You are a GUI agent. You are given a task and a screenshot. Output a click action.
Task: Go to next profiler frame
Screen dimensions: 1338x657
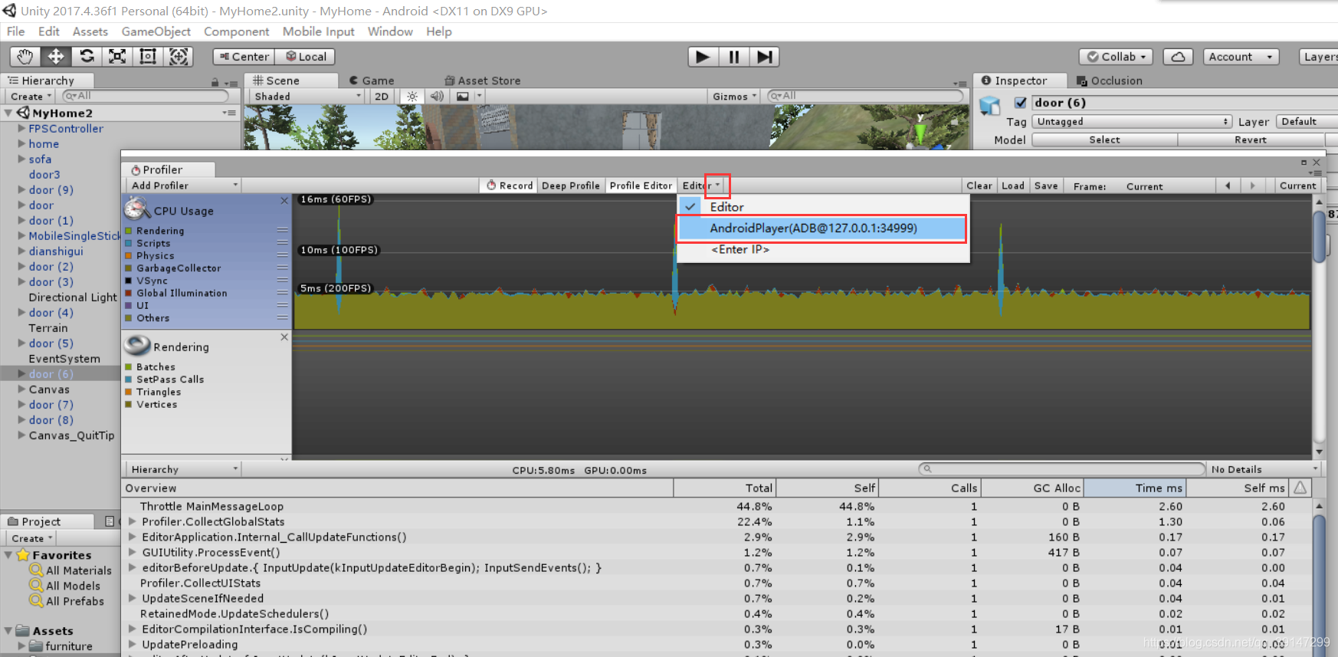pos(1252,186)
